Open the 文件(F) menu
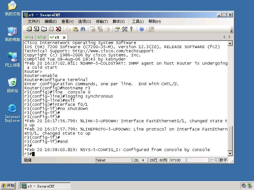Image resolution: width=254 pixels, height=190 pixels. coord(34,22)
